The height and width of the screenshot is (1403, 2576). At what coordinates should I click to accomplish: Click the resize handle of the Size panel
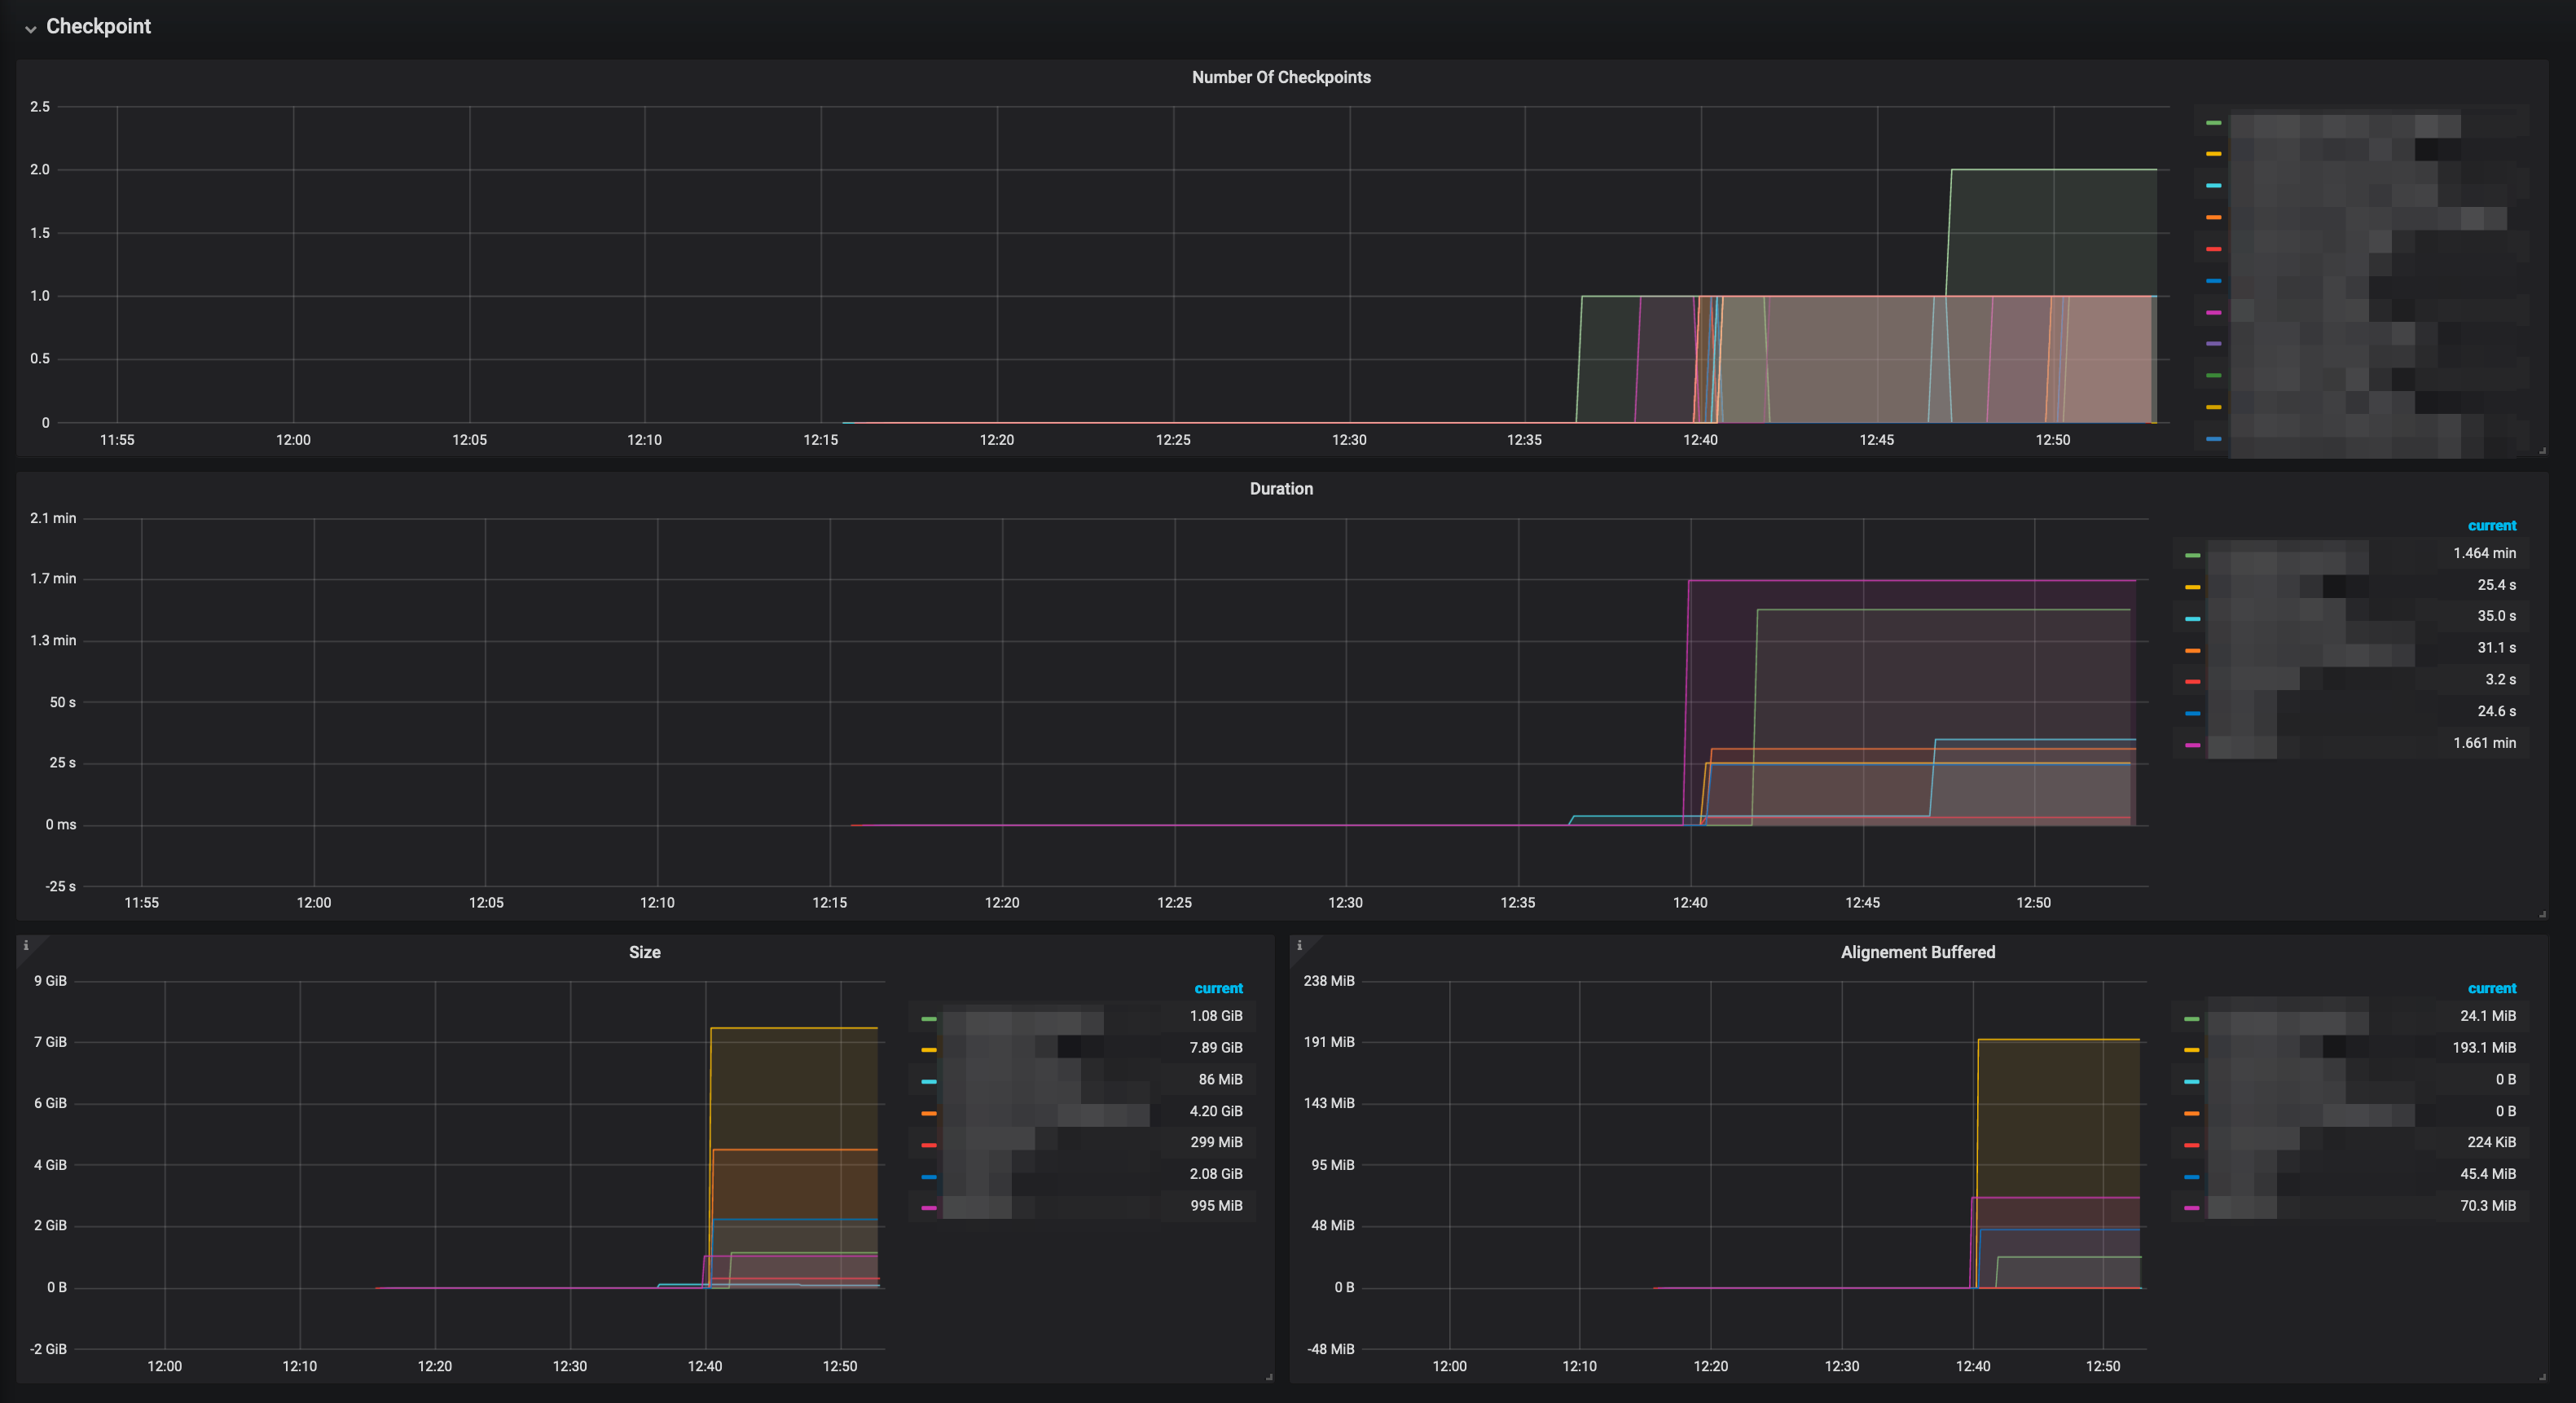pyautogui.click(x=1269, y=1377)
